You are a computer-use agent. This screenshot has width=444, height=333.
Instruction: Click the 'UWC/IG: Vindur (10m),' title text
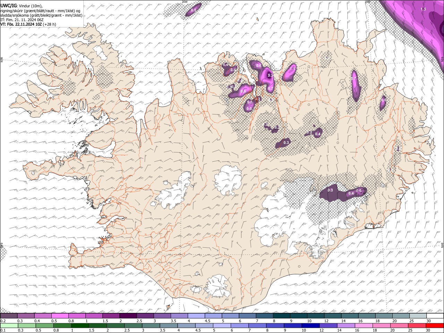point(21,6)
